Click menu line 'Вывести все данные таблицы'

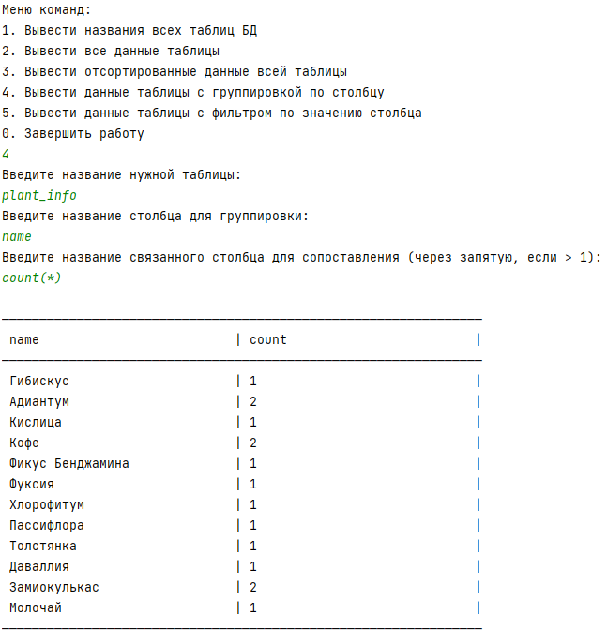point(111,51)
